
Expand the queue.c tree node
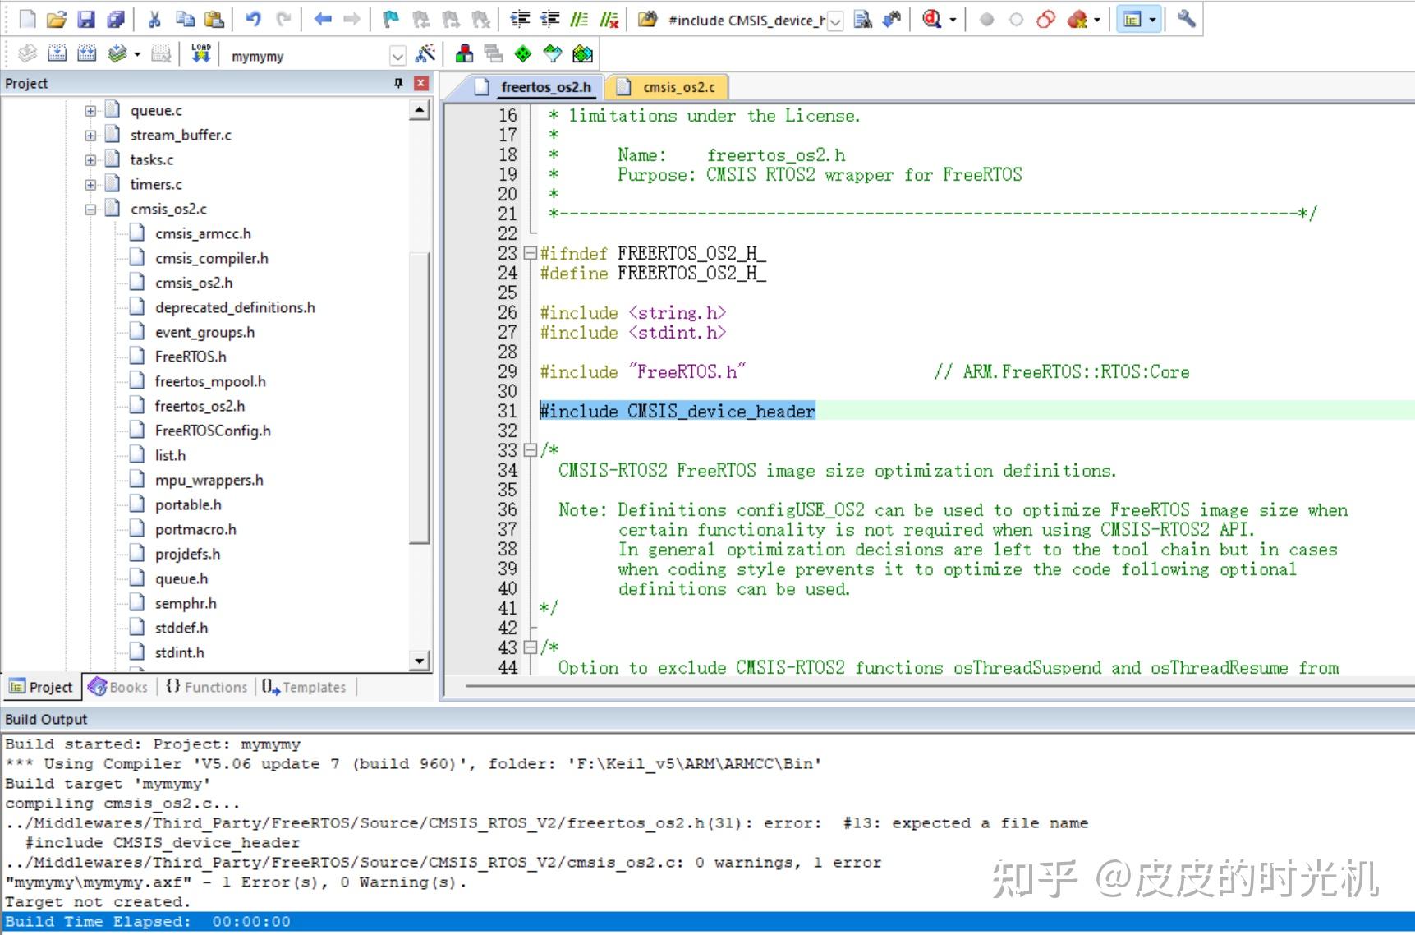coord(90,111)
